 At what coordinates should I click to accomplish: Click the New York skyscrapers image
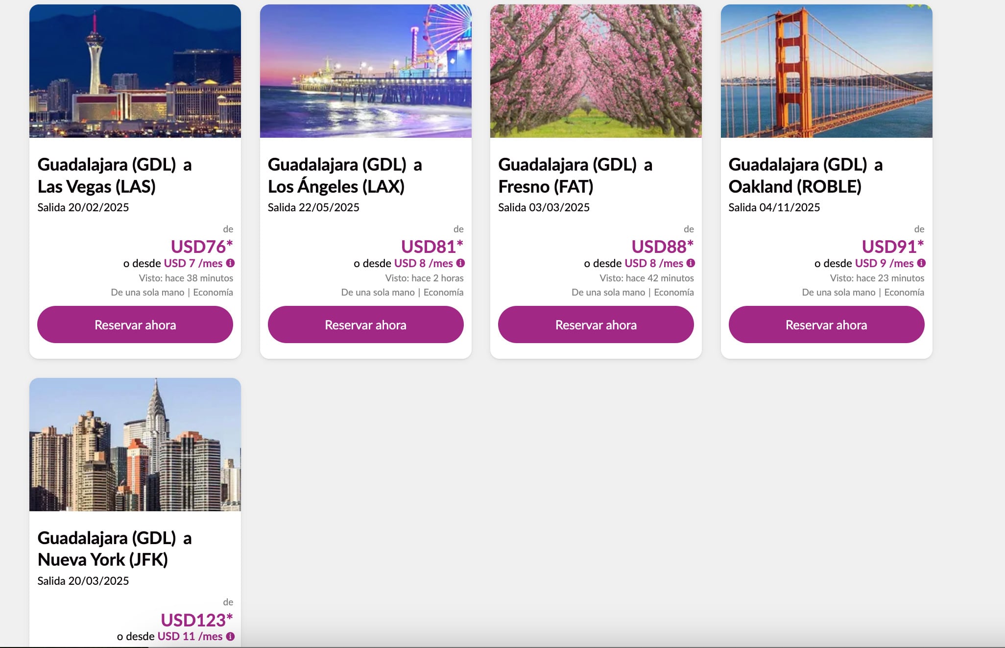coord(135,444)
